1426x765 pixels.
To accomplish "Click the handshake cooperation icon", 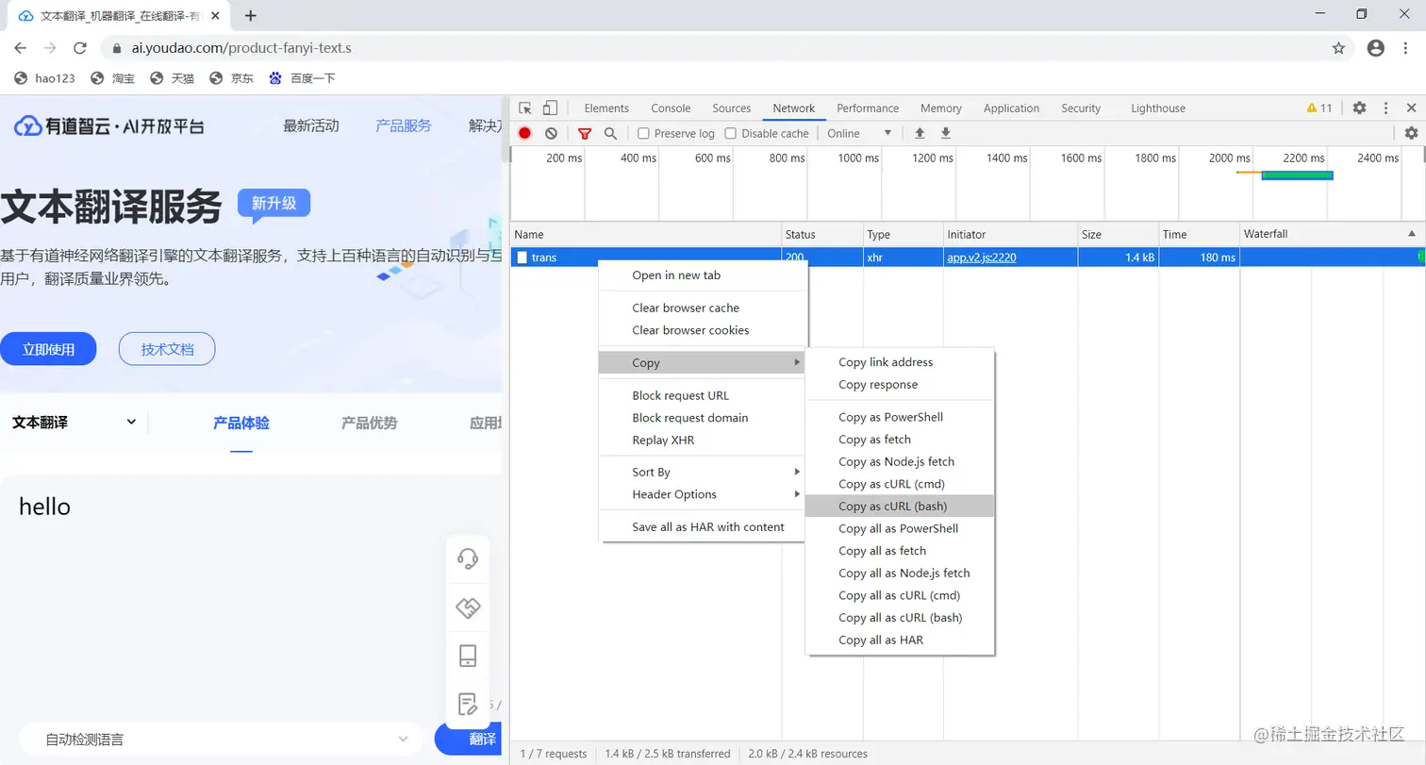I will pyautogui.click(x=468, y=607).
